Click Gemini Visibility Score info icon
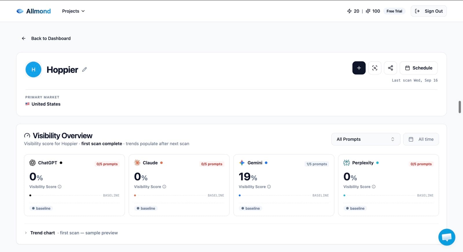Screen dimensions: 463x252 click(269, 187)
